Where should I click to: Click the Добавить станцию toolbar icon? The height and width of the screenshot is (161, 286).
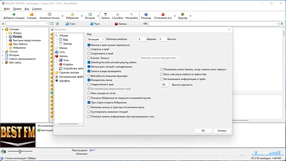[14, 14]
